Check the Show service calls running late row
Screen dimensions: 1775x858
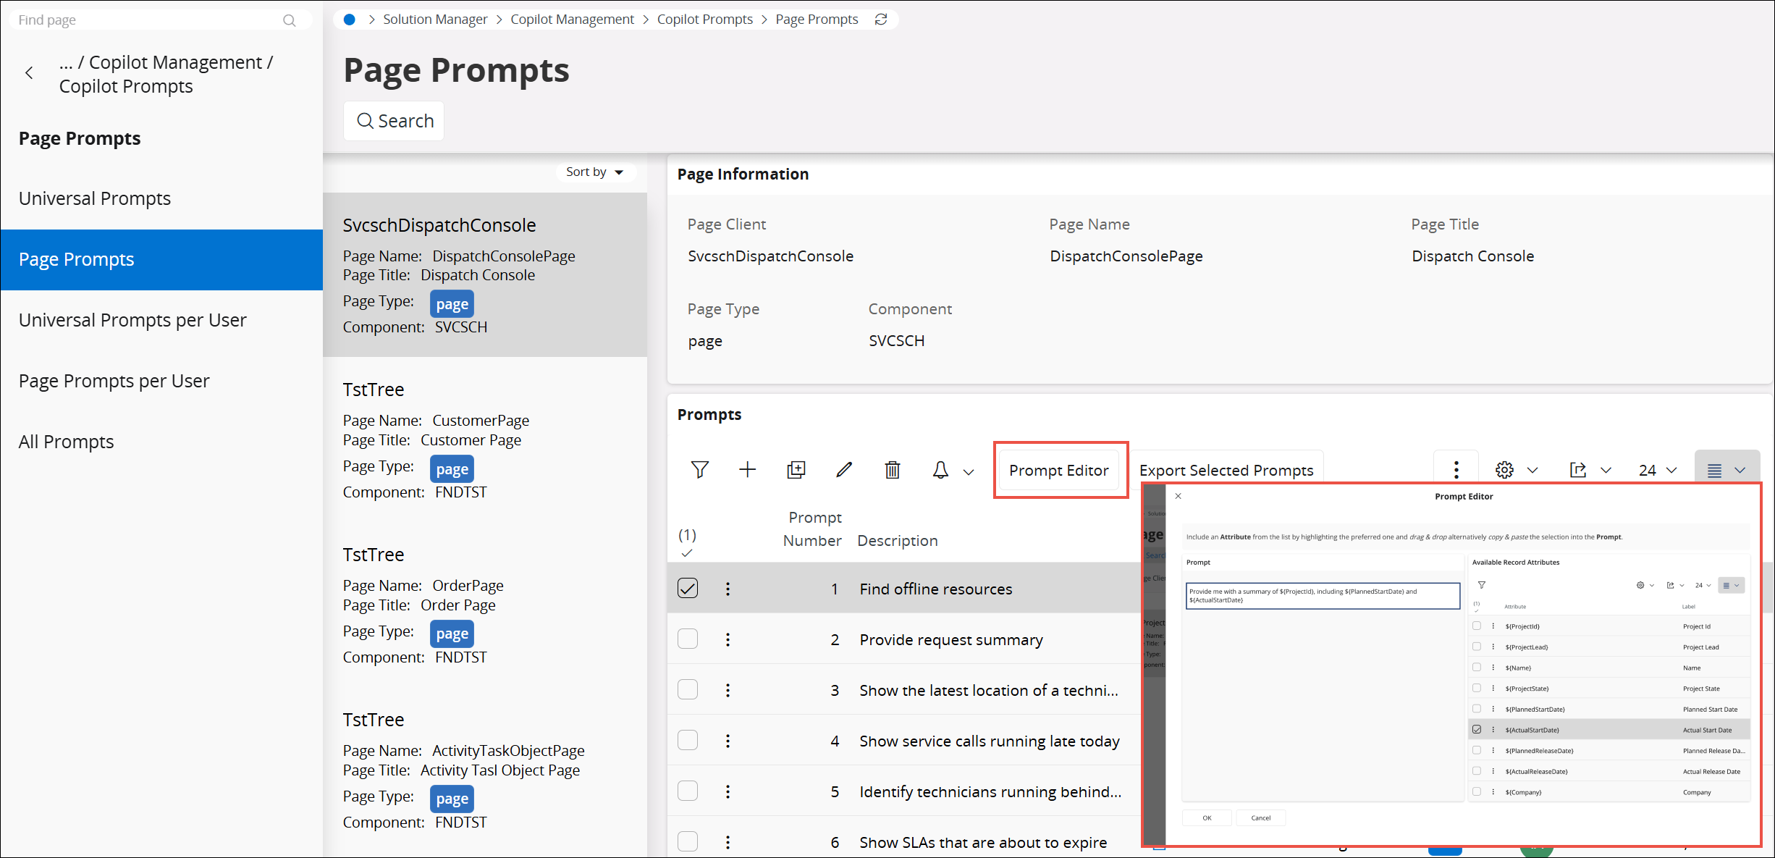point(688,741)
